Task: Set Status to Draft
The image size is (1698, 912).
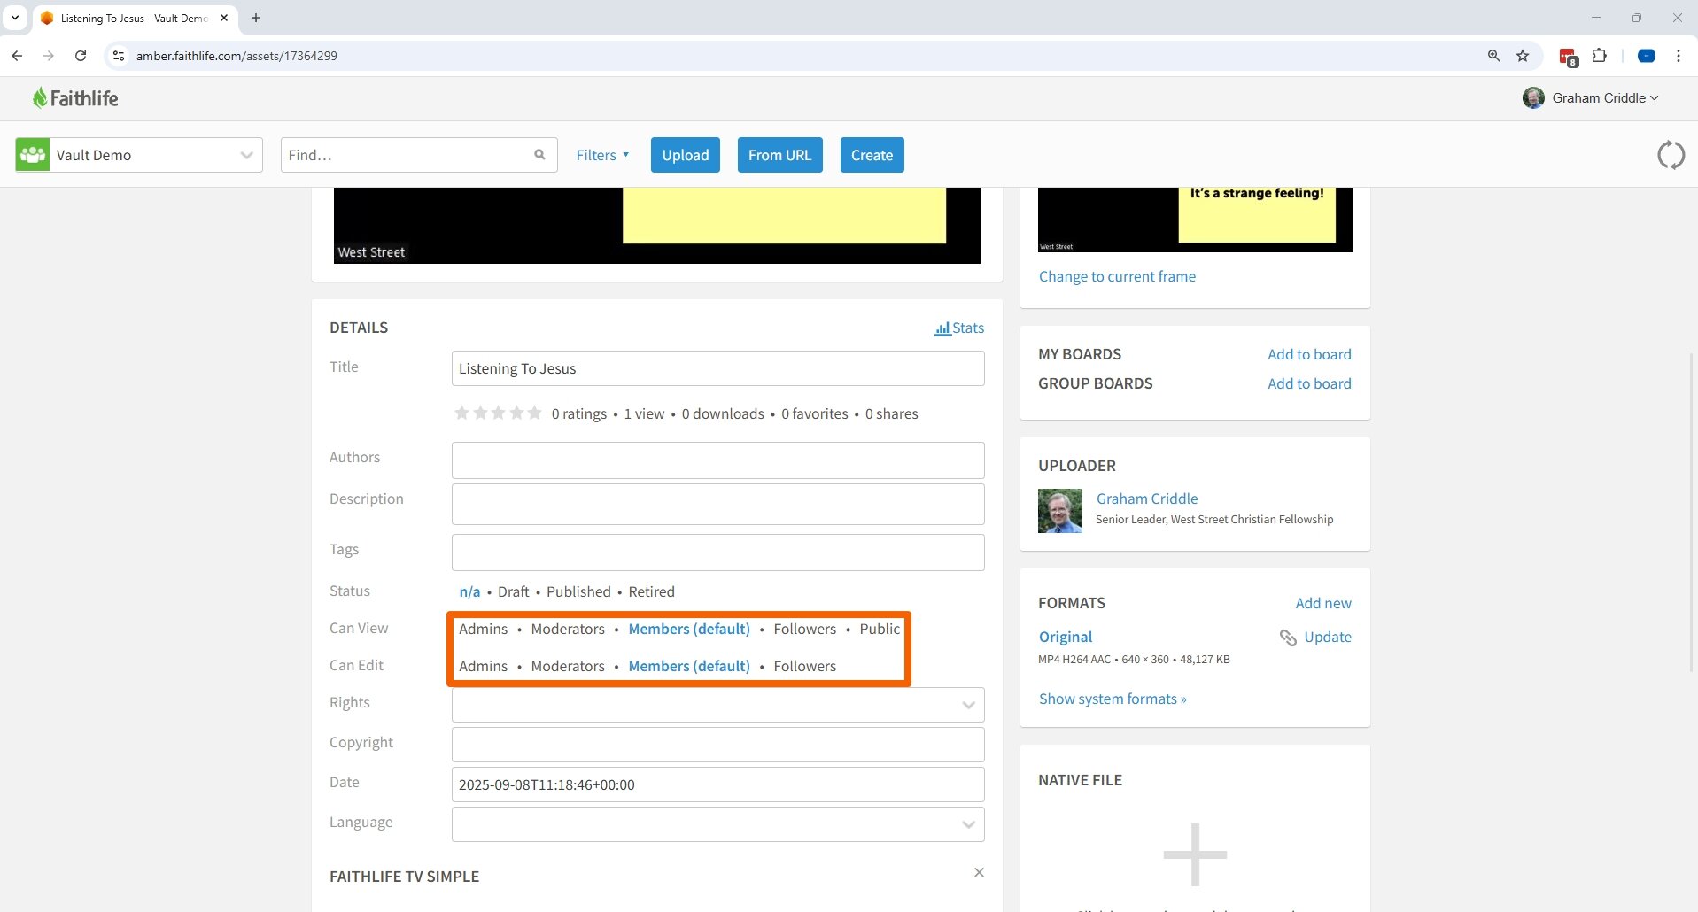Action: pyautogui.click(x=513, y=591)
